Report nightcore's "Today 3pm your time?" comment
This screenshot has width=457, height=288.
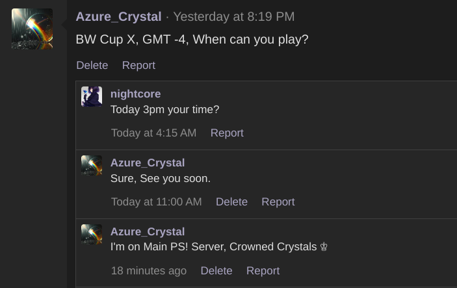(x=227, y=133)
